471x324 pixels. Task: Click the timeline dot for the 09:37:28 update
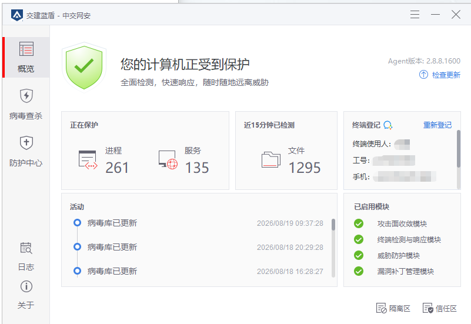pos(77,223)
